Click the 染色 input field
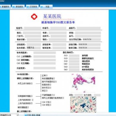This screenshot has height=116, width=116. pos(79,95)
